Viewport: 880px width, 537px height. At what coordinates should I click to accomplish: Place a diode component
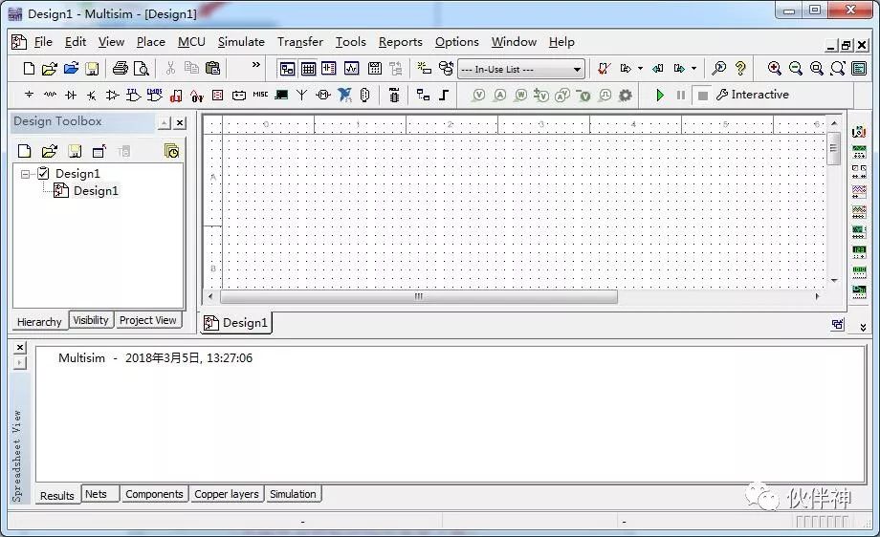[x=71, y=95]
